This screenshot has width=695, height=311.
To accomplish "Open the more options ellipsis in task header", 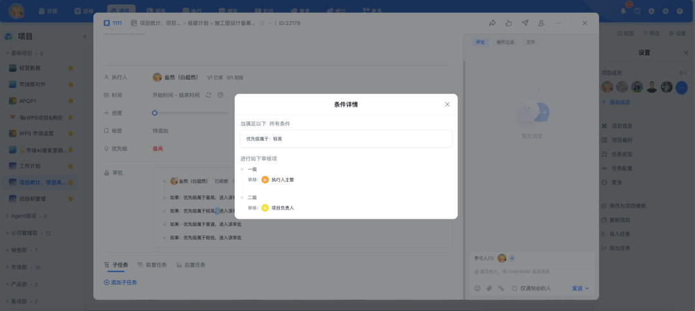I will [x=557, y=23].
